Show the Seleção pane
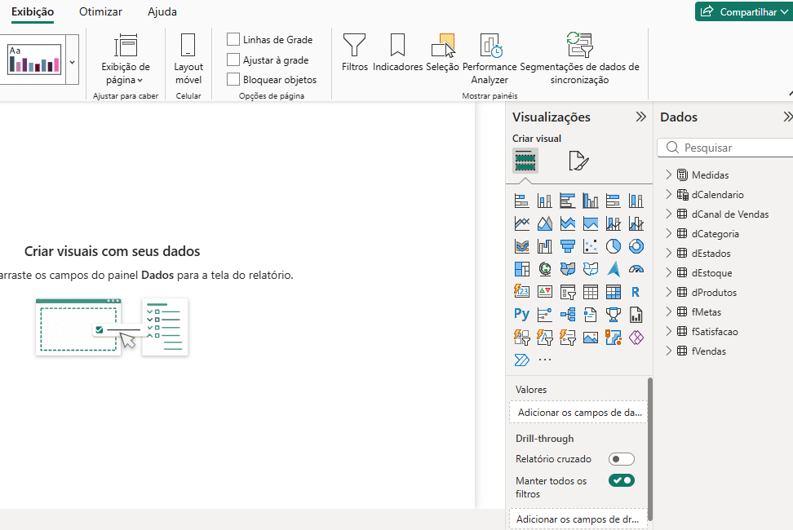The height and width of the screenshot is (530, 793). point(442,52)
